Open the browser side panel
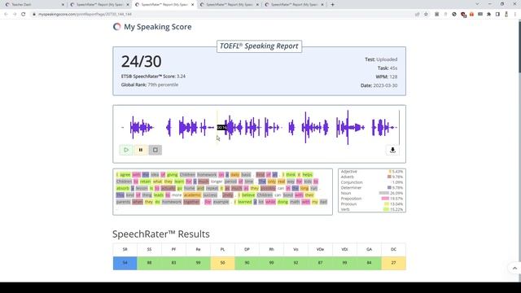The image size is (521, 293). click(x=497, y=15)
